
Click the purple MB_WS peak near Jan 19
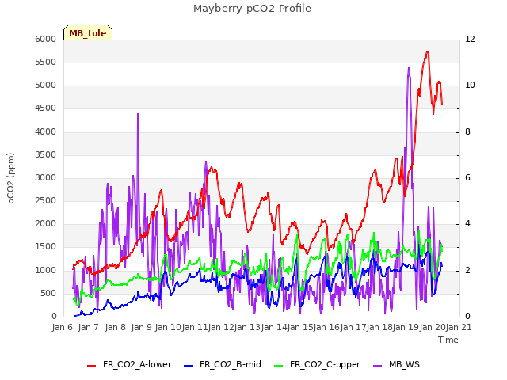point(409,68)
